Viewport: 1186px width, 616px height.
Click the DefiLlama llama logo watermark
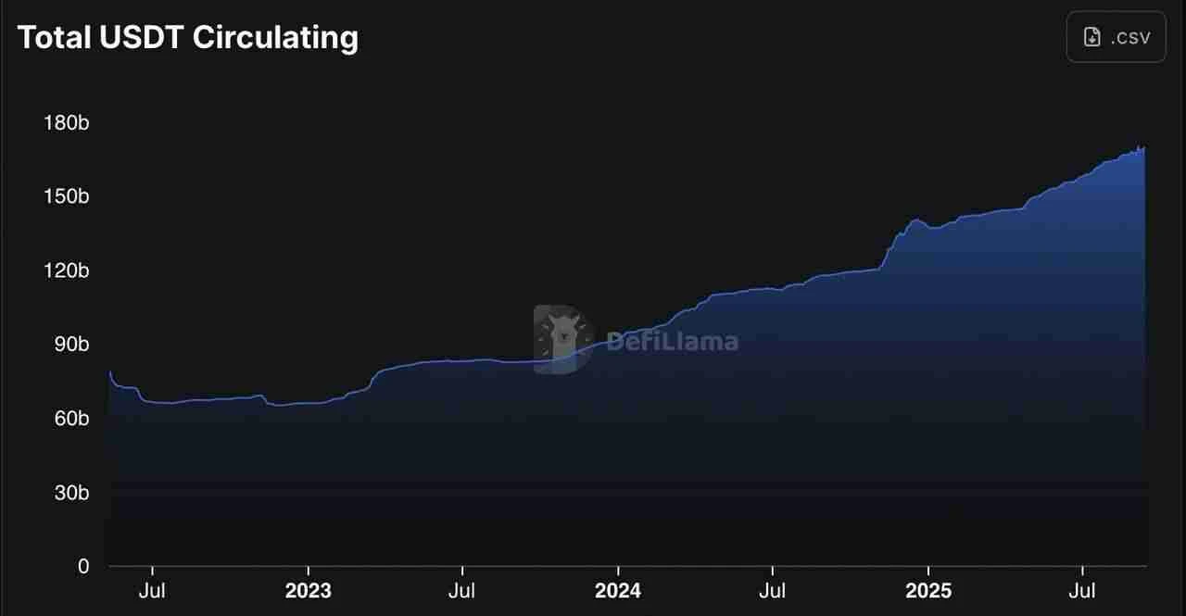[x=563, y=339]
